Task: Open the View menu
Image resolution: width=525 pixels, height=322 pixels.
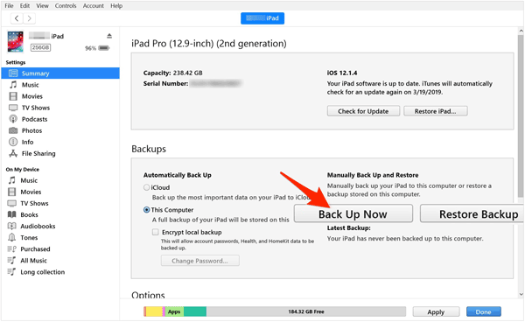Action: (x=42, y=6)
